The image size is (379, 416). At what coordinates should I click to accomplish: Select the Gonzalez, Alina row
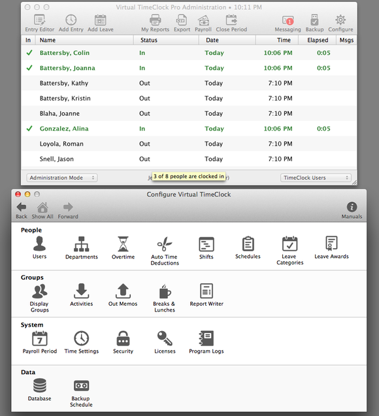point(189,129)
